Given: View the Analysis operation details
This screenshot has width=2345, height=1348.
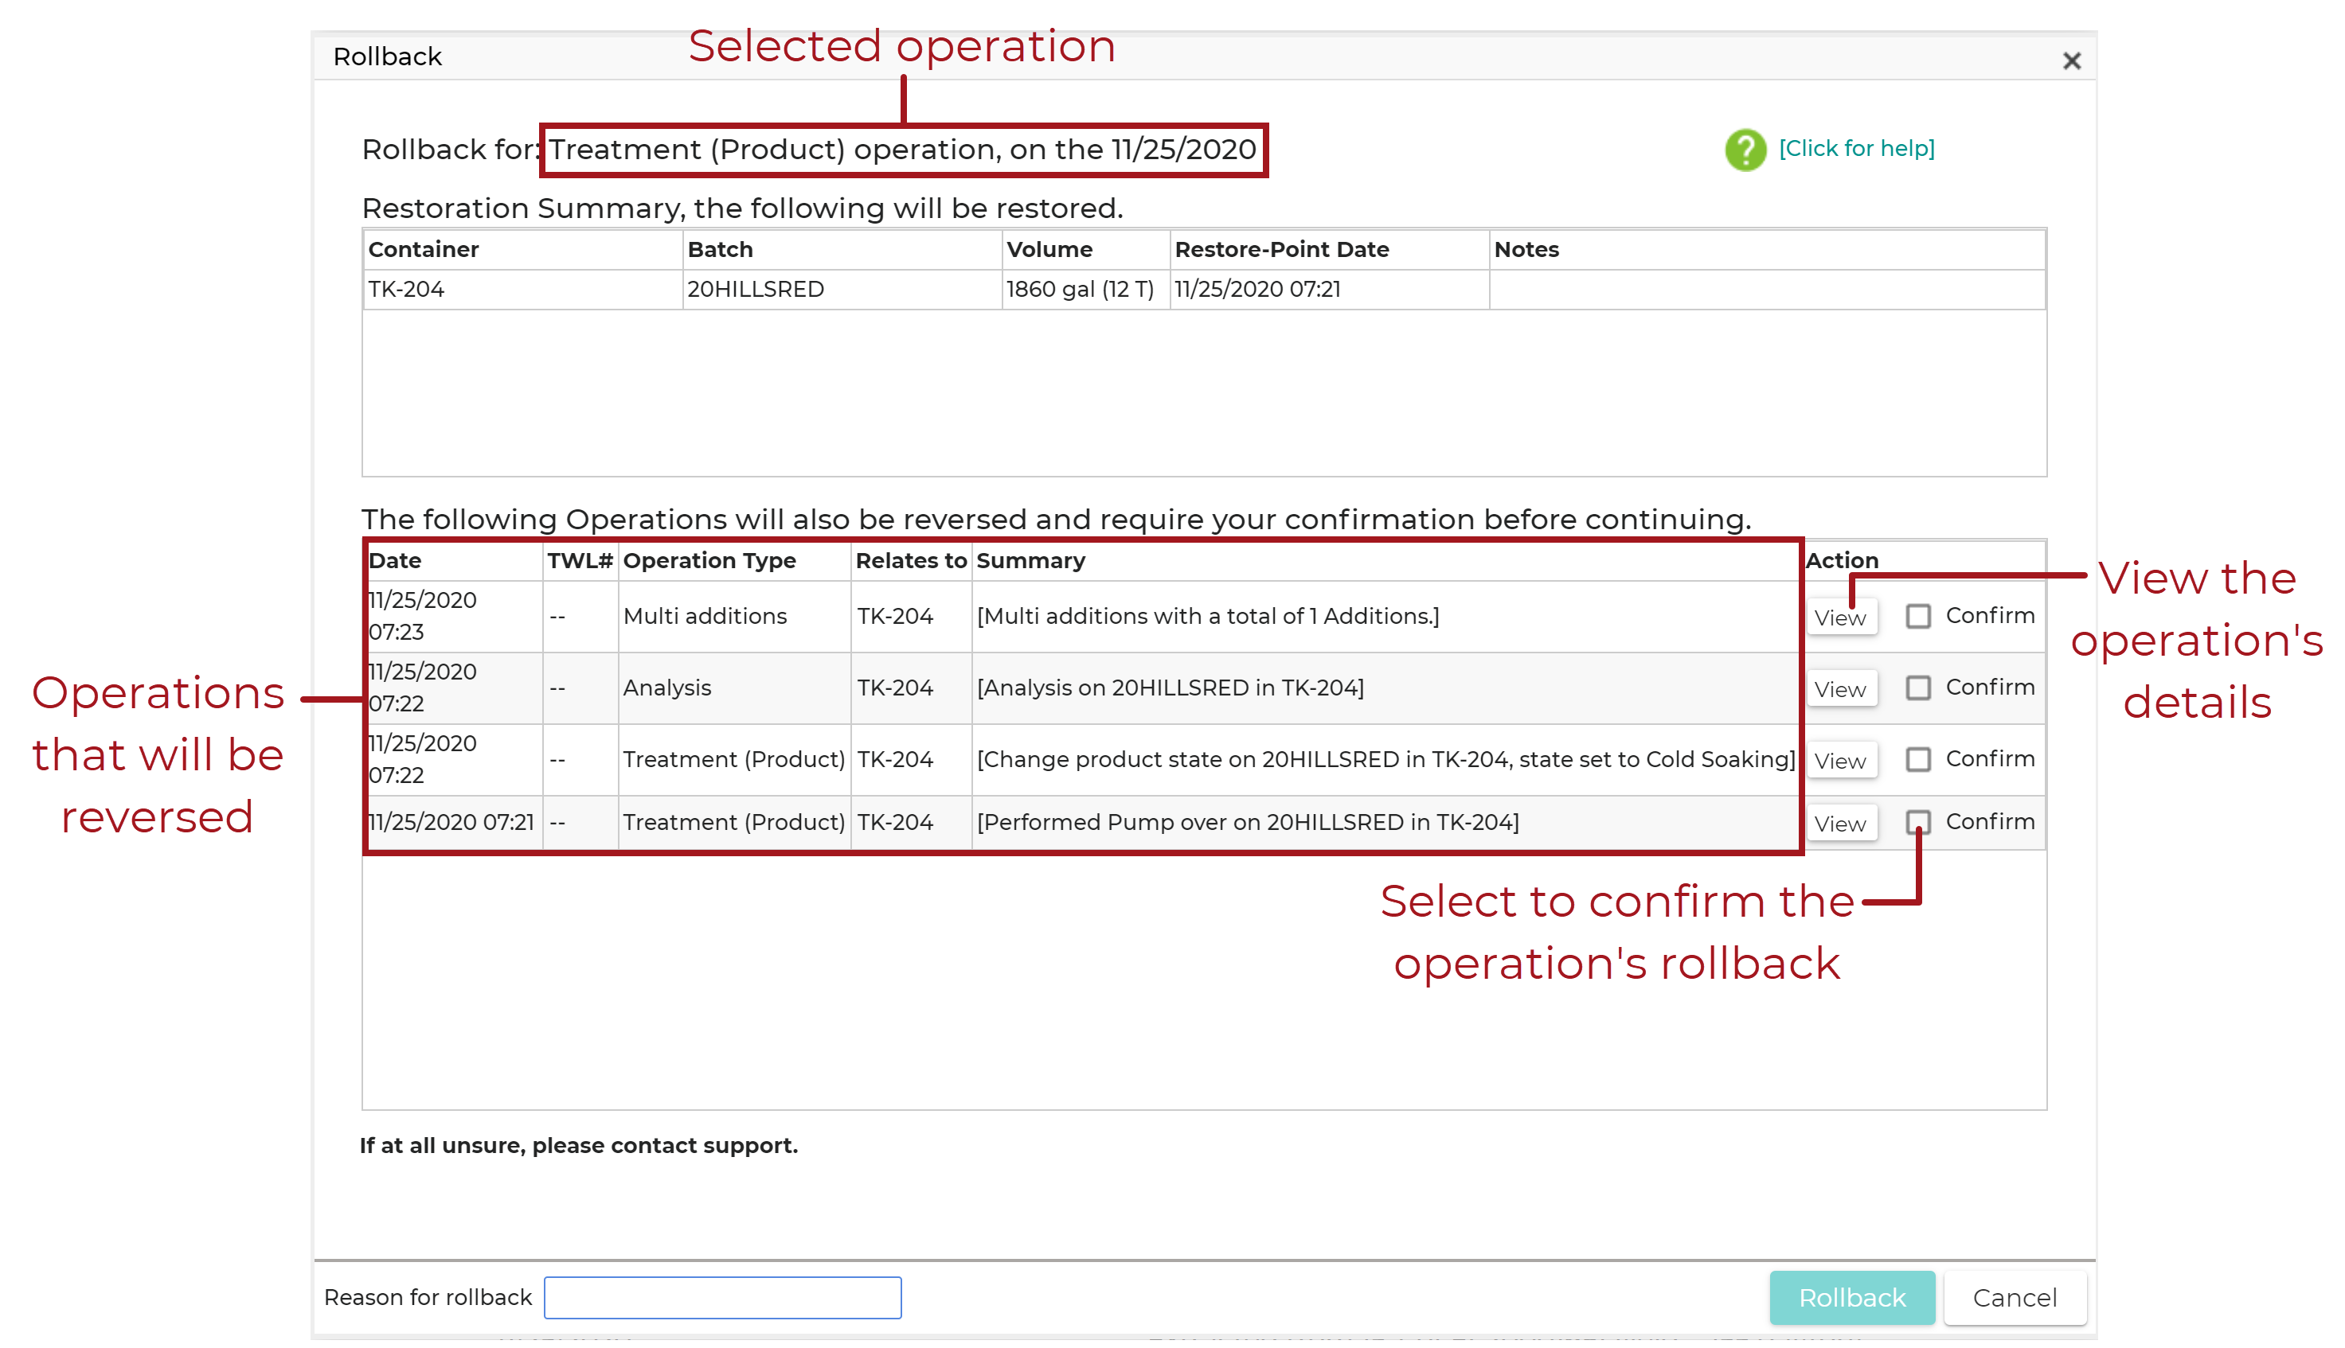Looking at the screenshot, I should pos(1840,689).
